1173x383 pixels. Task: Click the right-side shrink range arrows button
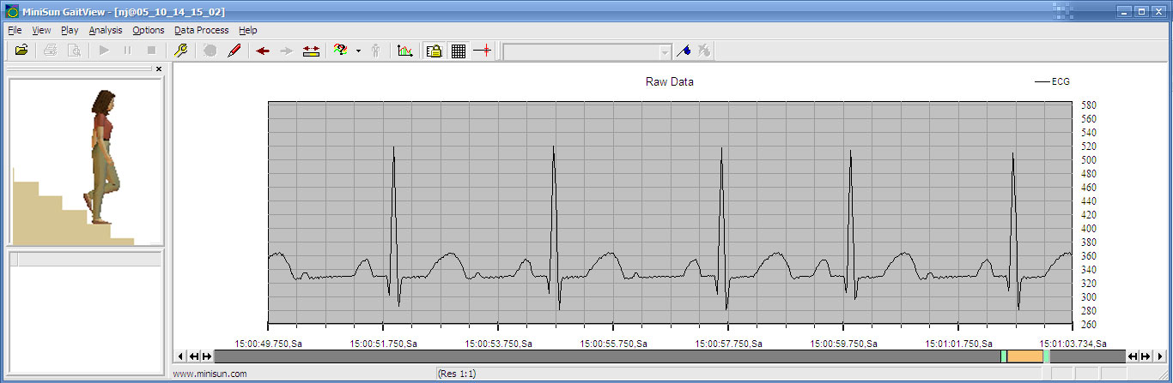[1133, 356]
